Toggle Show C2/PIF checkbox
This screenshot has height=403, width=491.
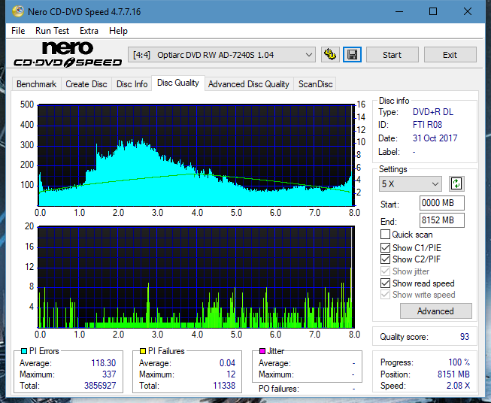[385, 259]
